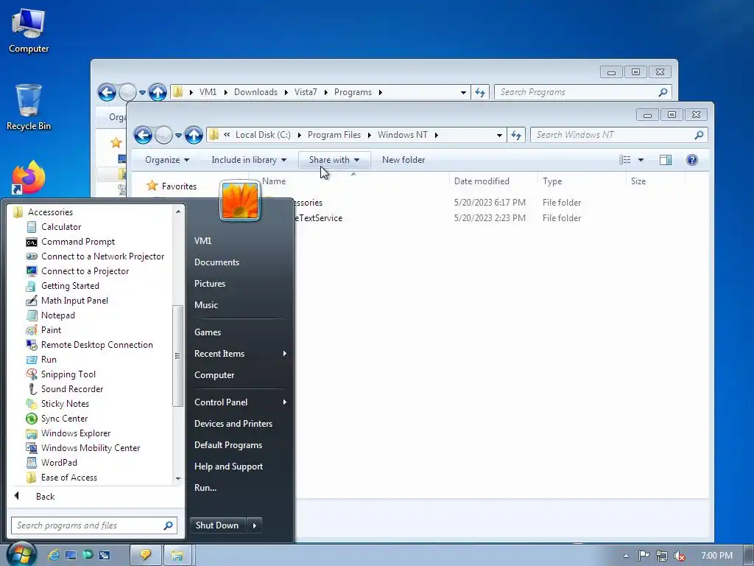754x566 pixels.
Task: Open Help and Support
Action: pos(229,467)
